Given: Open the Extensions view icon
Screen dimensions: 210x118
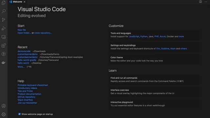Looking at the screenshot, I should click(4, 46).
